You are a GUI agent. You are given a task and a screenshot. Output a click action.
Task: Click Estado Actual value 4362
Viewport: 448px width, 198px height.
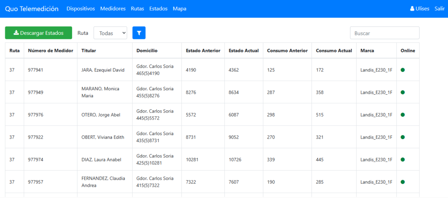[234, 70]
